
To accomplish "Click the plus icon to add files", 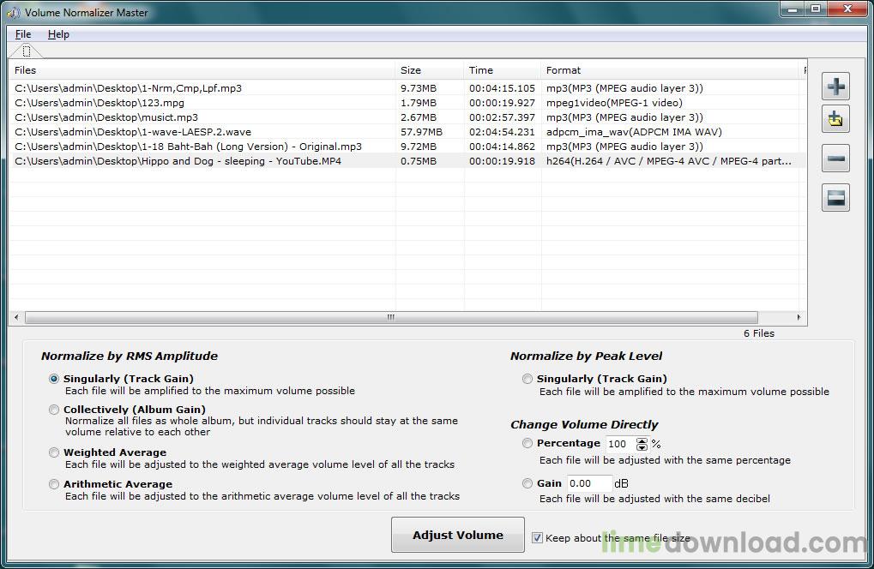I will [835, 87].
